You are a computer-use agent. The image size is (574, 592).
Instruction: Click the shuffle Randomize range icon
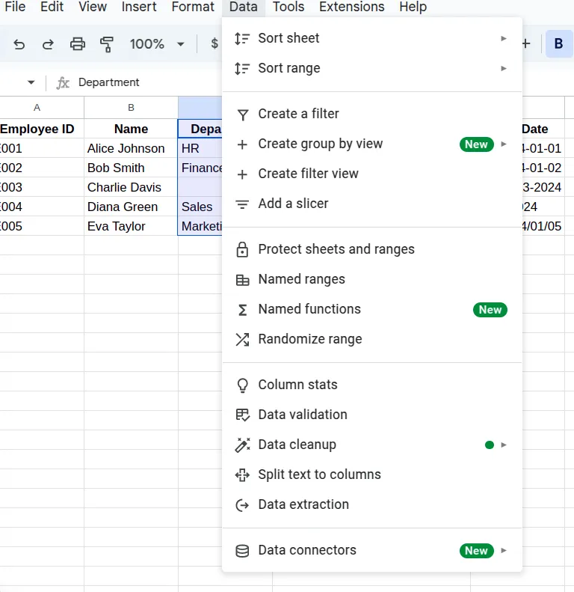(x=242, y=340)
